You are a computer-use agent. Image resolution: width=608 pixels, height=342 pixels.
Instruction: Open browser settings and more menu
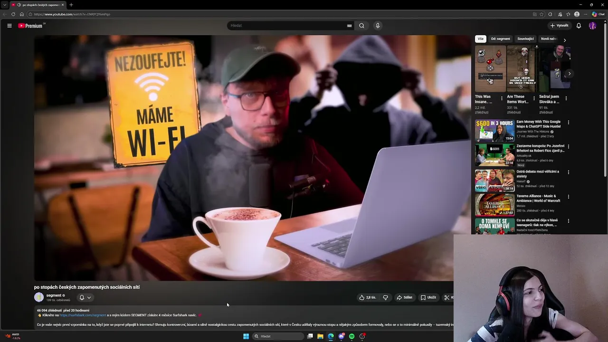click(x=586, y=14)
